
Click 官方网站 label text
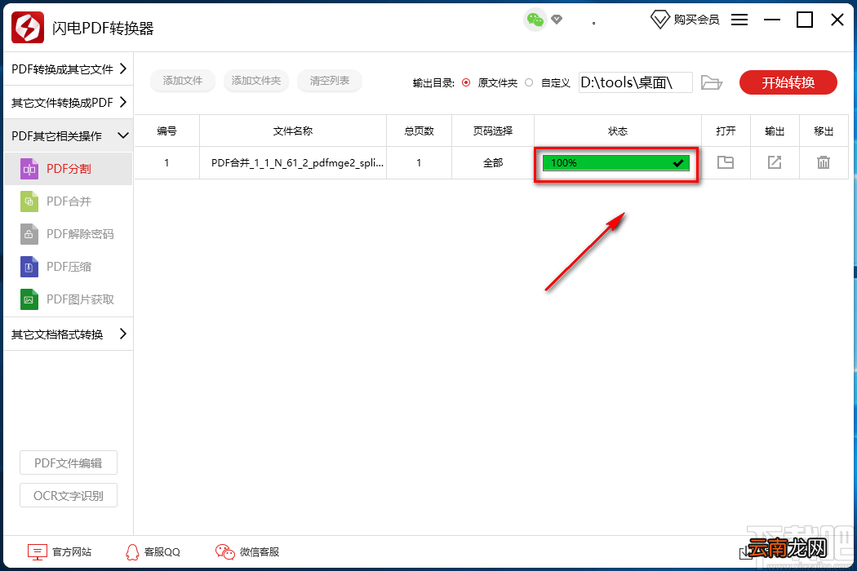point(72,552)
